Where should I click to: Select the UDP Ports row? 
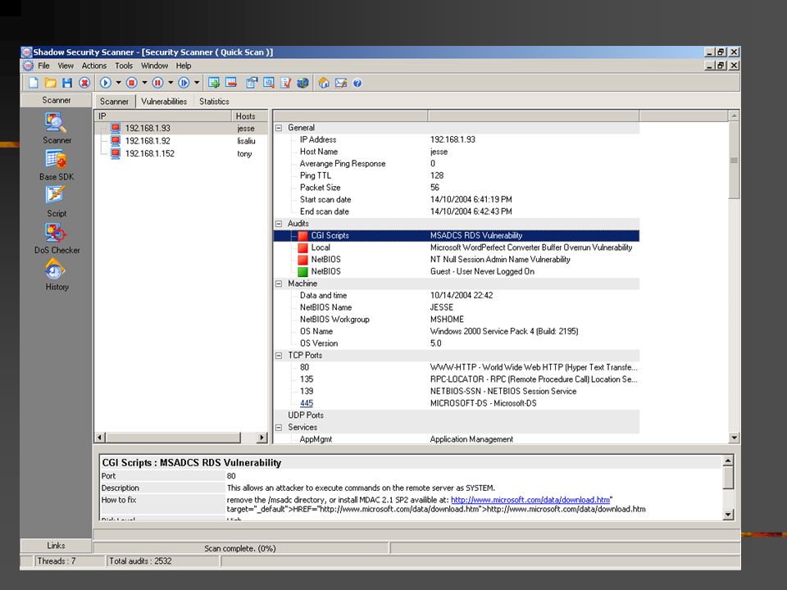click(457, 415)
